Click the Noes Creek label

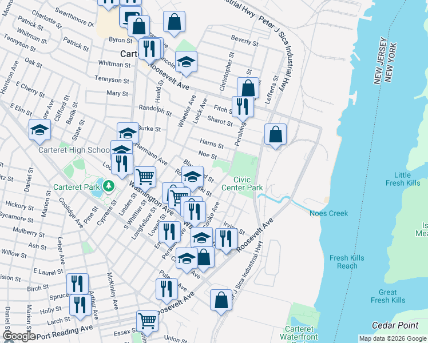328,213
